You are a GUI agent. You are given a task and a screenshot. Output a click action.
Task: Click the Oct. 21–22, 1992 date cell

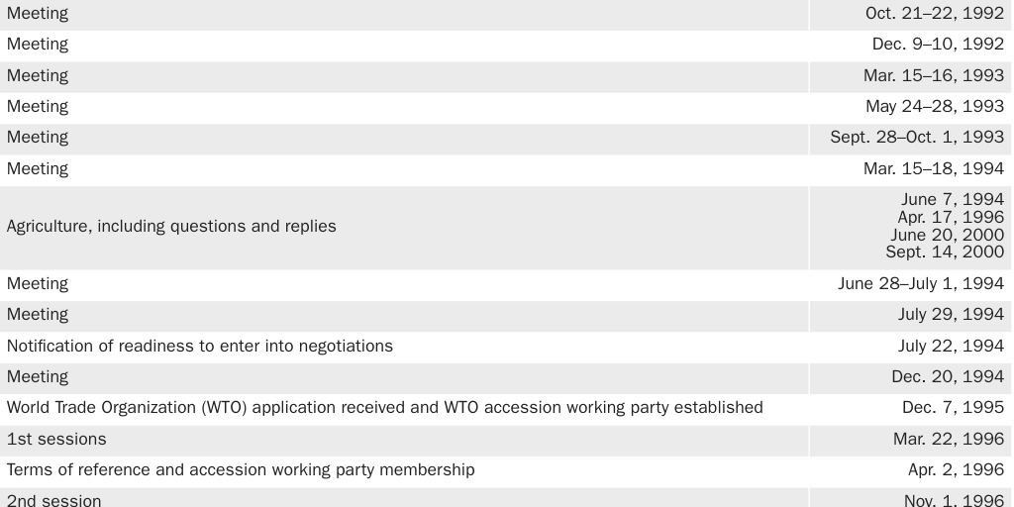pyautogui.click(x=934, y=14)
